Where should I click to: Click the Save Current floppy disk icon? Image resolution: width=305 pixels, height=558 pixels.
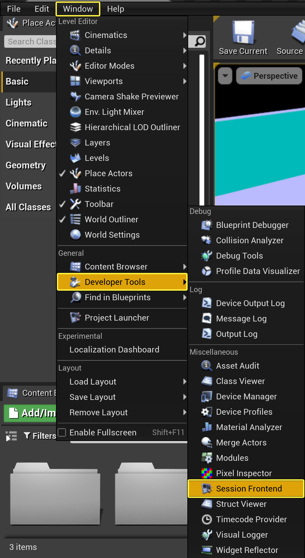(243, 32)
